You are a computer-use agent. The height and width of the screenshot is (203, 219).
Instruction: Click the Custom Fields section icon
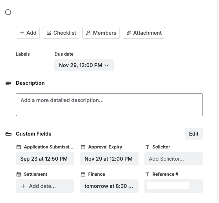pyautogui.click(x=8, y=134)
